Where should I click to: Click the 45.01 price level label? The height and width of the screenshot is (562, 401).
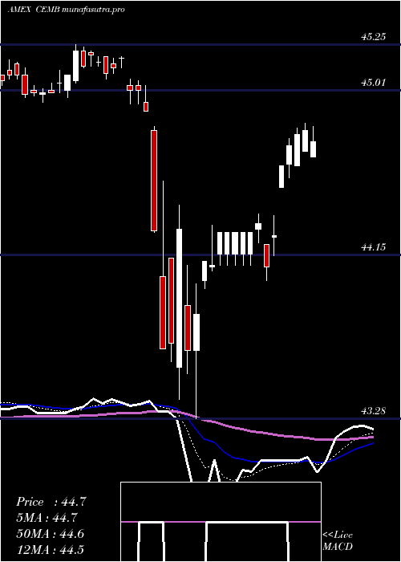coord(374,83)
